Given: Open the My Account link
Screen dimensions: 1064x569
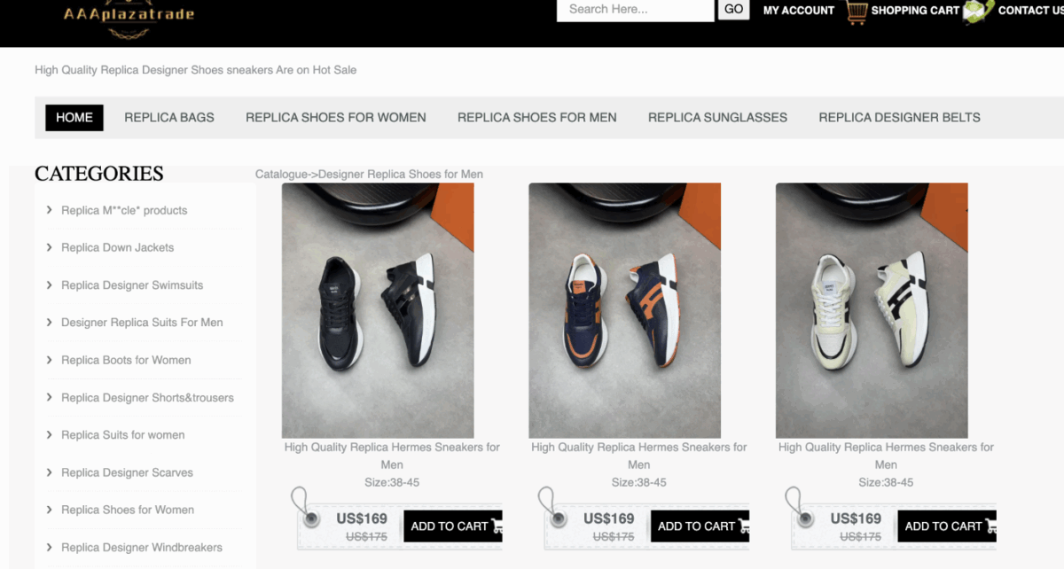Looking at the screenshot, I should [x=798, y=11].
